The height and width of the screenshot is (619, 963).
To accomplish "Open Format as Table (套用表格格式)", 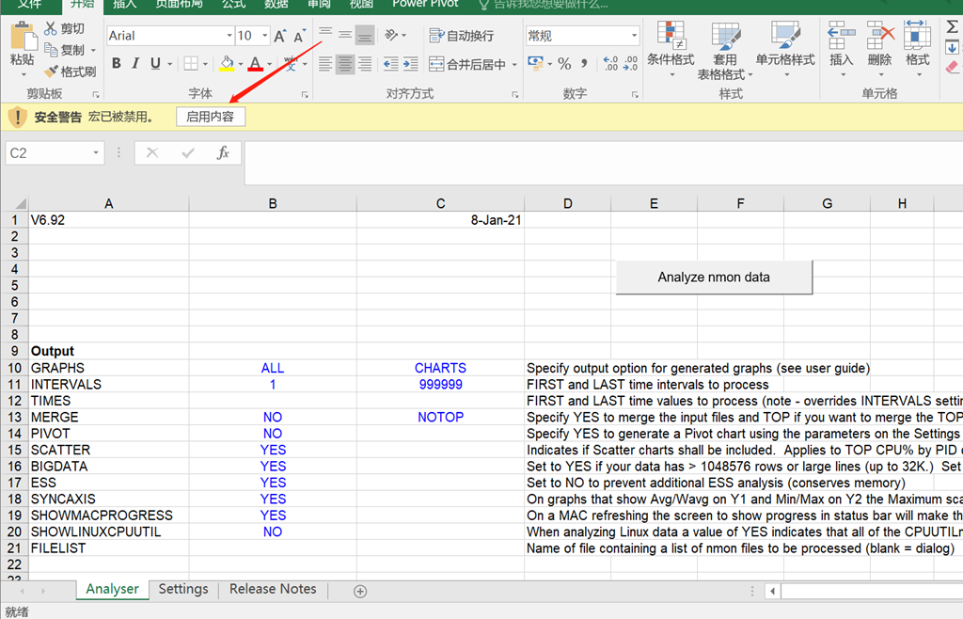I will (x=725, y=51).
